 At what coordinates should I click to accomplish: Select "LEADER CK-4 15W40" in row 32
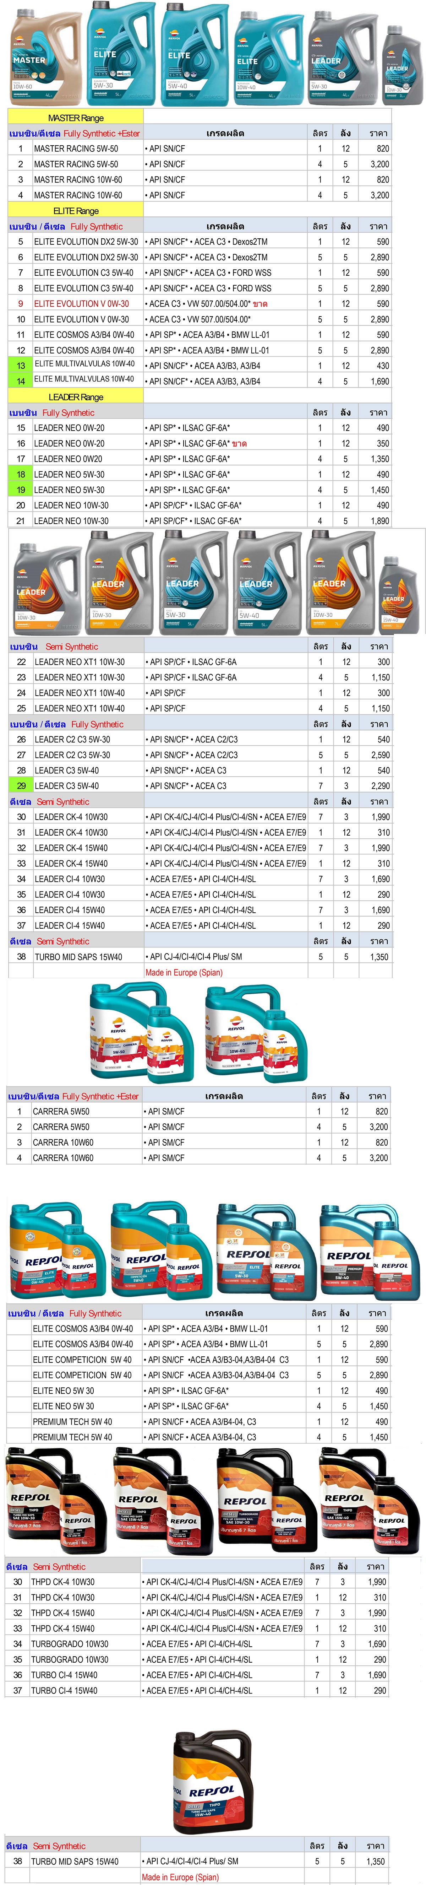pyautogui.click(x=71, y=848)
